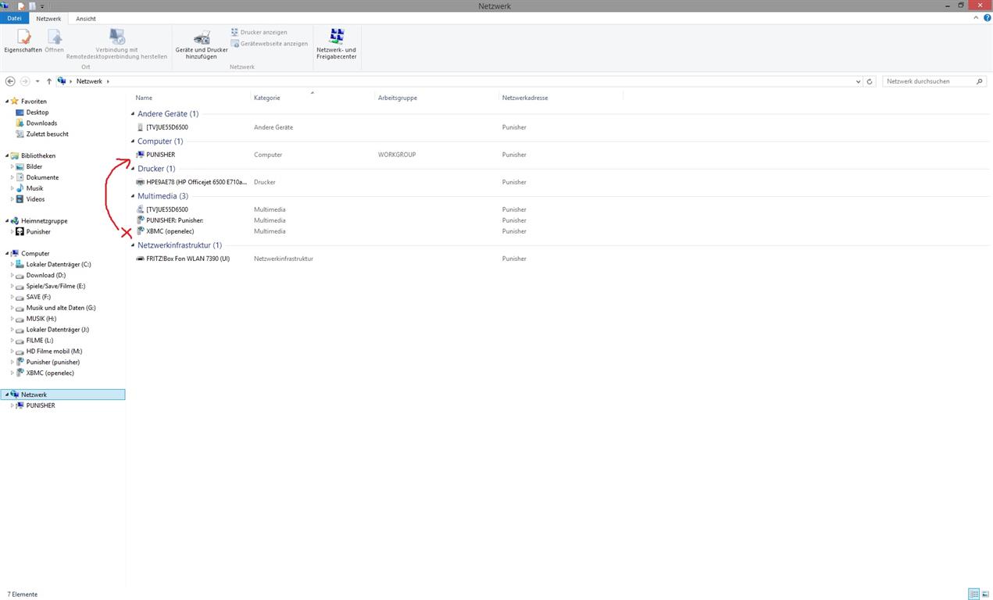Select Punisher under Heimnetzgruppe

pyautogui.click(x=38, y=232)
